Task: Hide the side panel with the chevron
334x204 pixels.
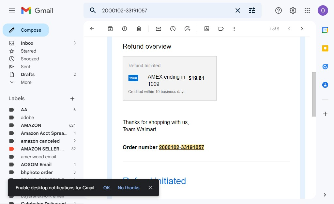Action: click(x=325, y=195)
